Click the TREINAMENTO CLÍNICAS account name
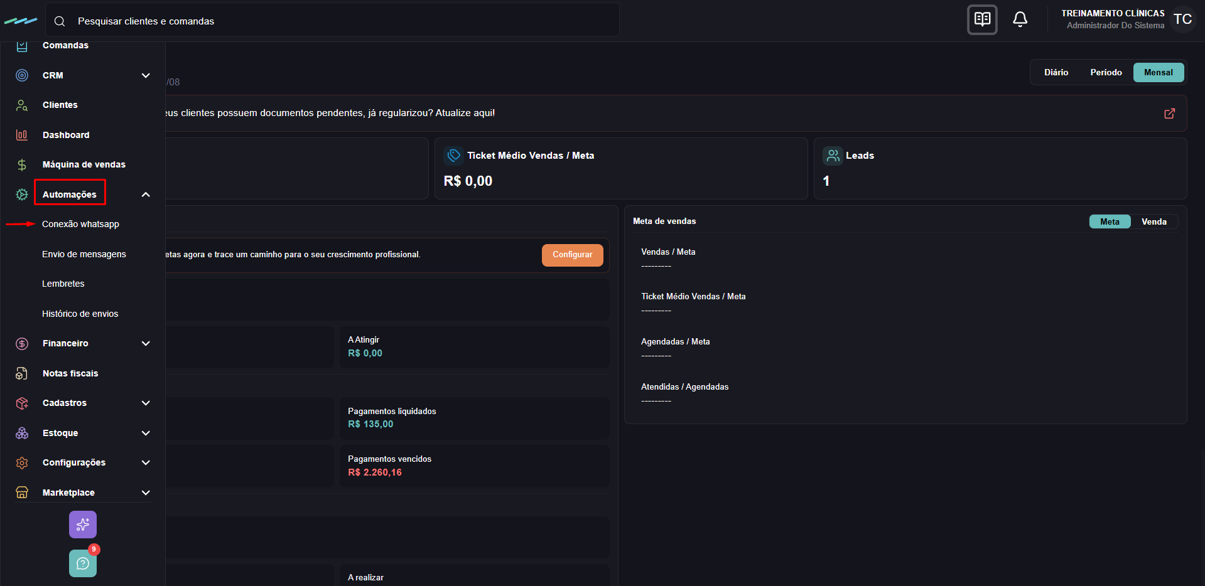The width and height of the screenshot is (1205, 586). 1113,13
